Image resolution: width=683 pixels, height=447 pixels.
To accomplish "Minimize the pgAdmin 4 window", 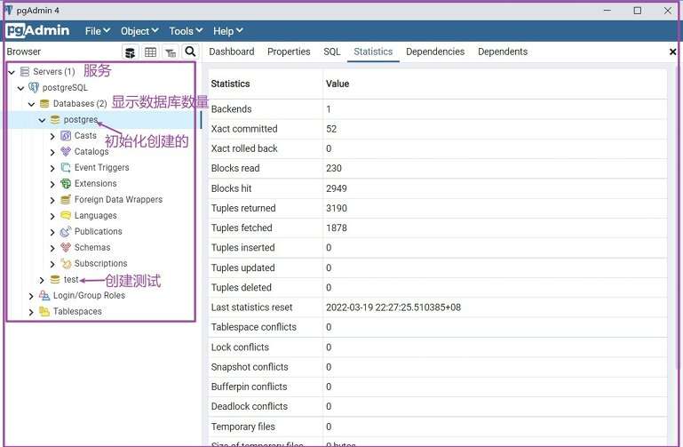I will point(608,11).
